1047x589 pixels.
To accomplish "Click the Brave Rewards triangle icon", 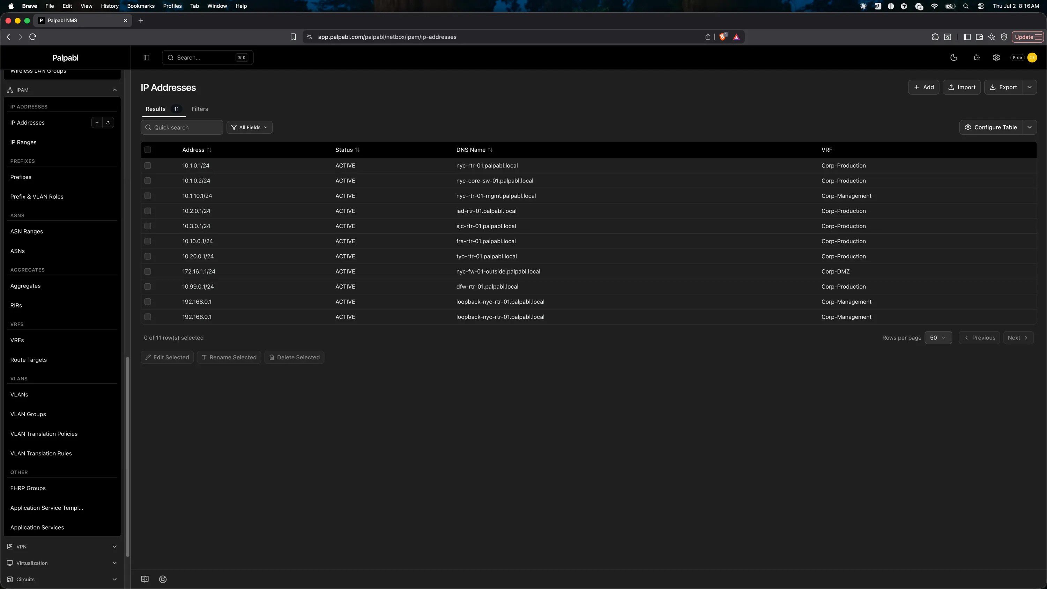I will tap(736, 37).
